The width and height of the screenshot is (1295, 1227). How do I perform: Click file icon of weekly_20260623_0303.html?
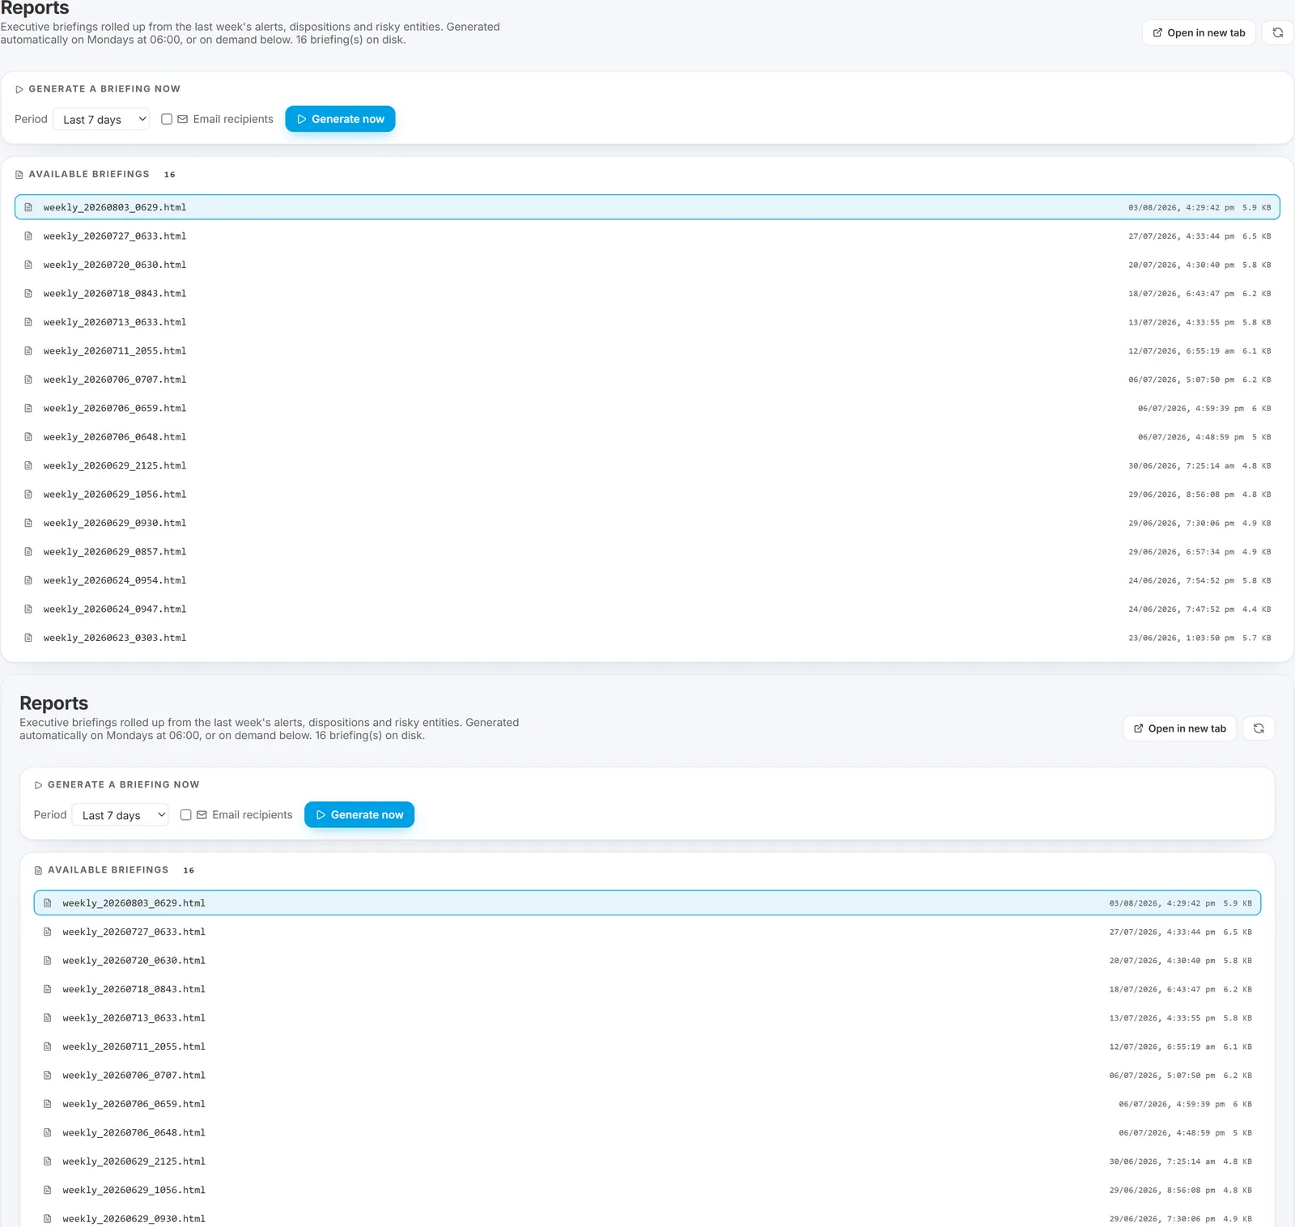28,638
